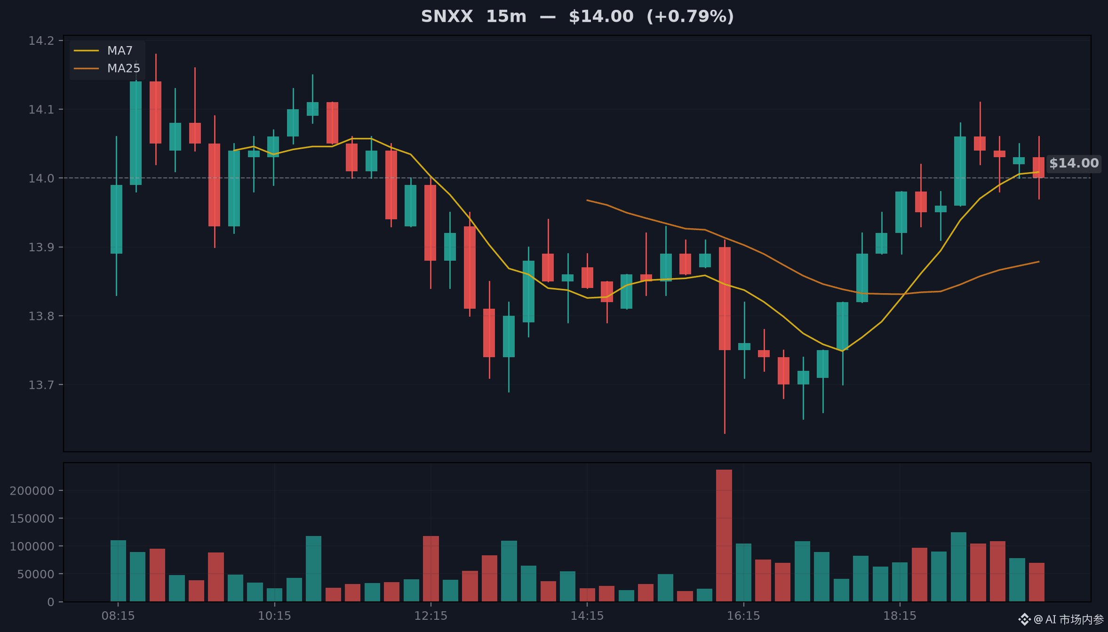1108x632 pixels.
Task: Click the 14:15 time axis label
Action: pyautogui.click(x=587, y=616)
